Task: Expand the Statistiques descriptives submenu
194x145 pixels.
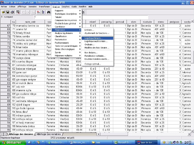Action: 65,14
